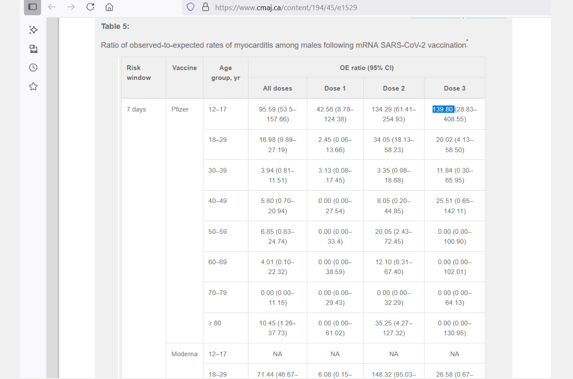Click the 'Dose 3' column header
Image resolution: width=573 pixels, height=379 pixels.
[x=455, y=88]
